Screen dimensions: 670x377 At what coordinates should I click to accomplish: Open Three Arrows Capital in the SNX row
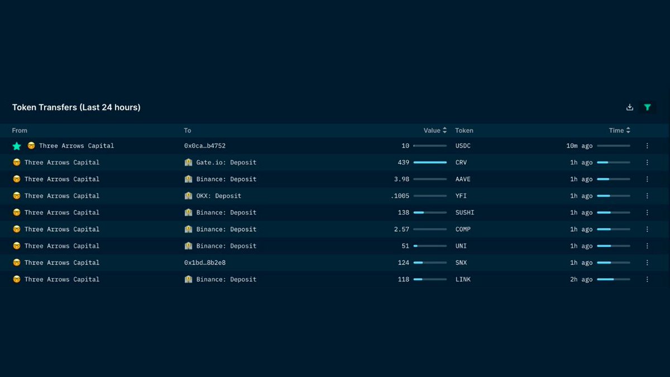(x=62, y=263)
